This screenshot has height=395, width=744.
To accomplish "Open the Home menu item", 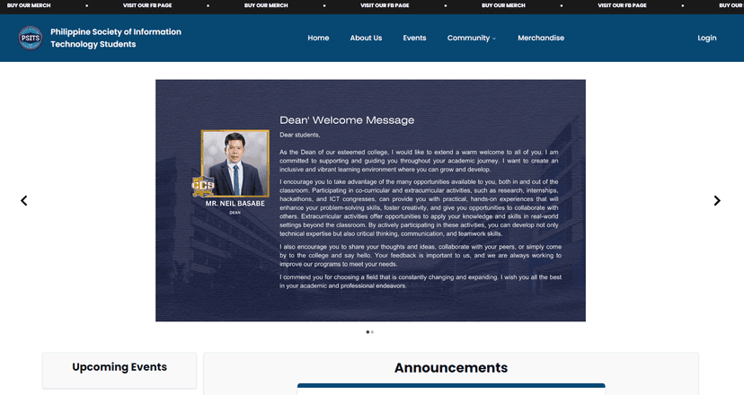I will 318,39.
